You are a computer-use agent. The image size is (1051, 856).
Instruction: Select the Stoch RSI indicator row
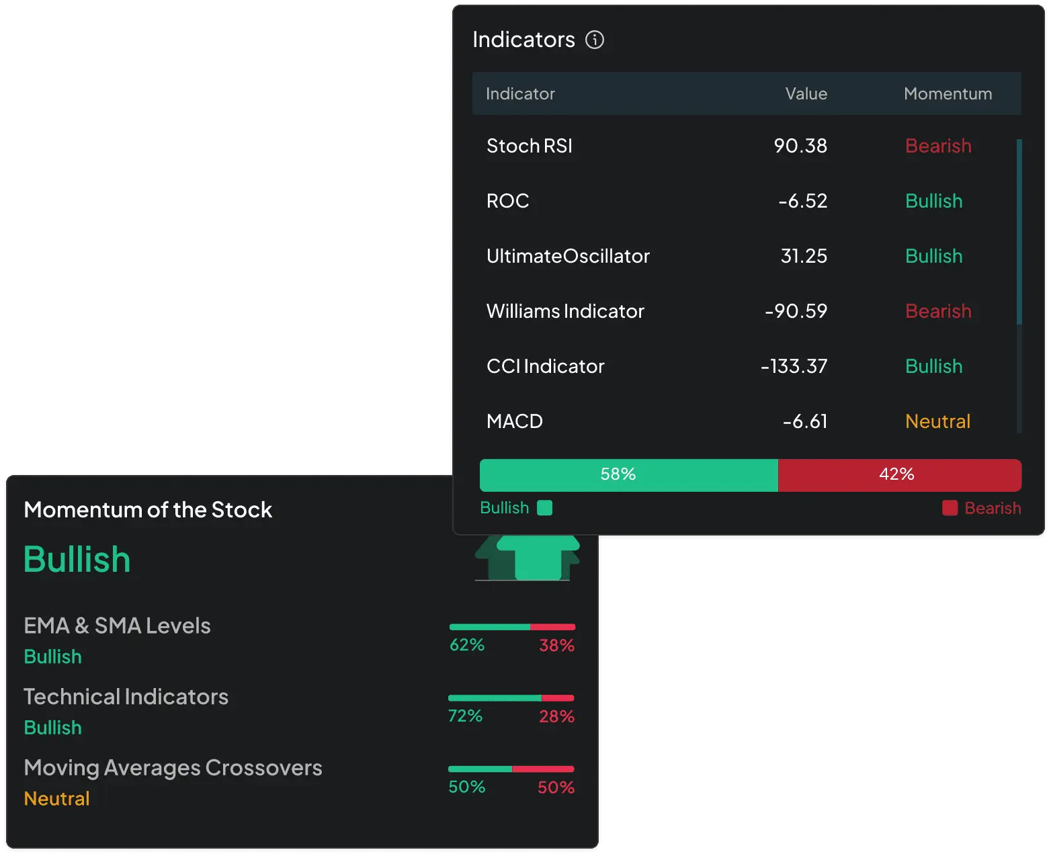[x=746, y=146]
